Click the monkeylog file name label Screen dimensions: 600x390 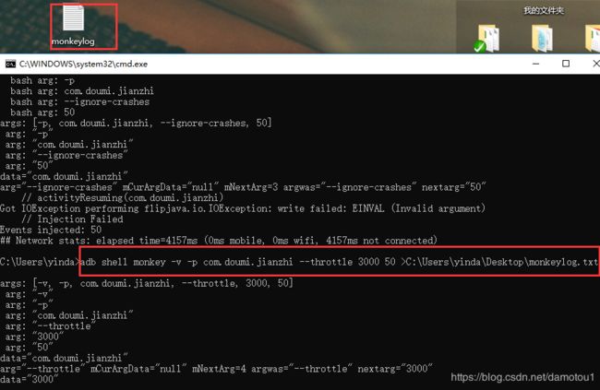(73, 41)
